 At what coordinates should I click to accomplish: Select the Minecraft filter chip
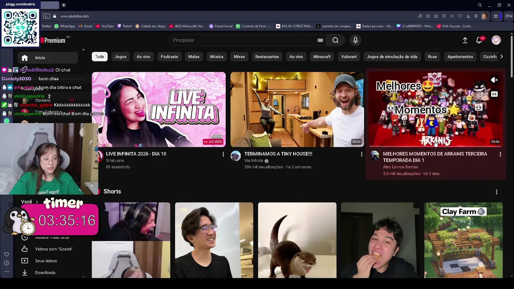pyautogui.click(x=322, y=57)
